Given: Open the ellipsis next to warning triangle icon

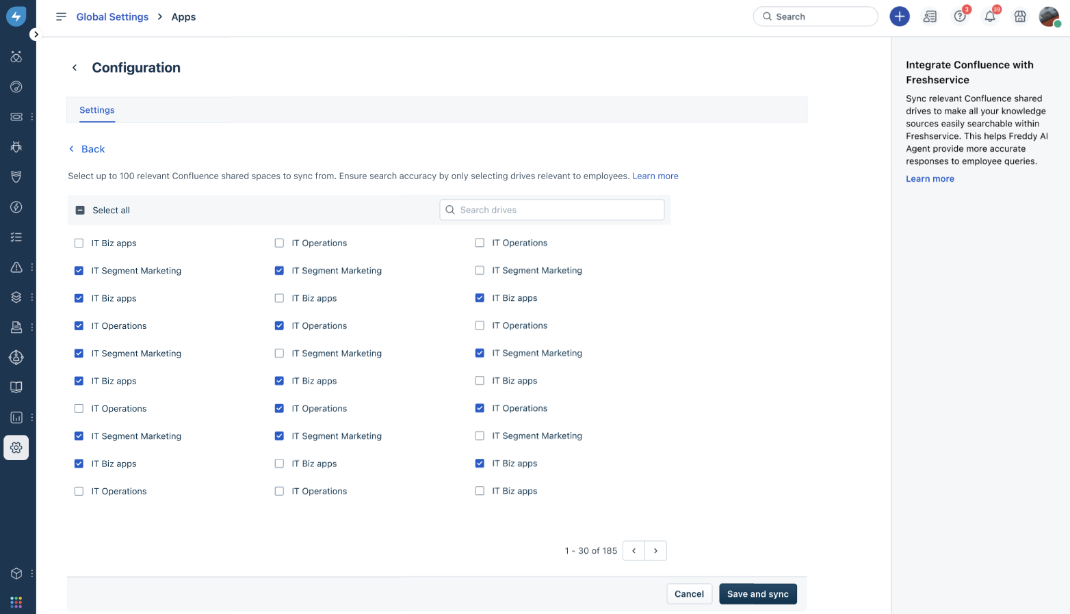Looking at the screenshot, I should (32, 267).
